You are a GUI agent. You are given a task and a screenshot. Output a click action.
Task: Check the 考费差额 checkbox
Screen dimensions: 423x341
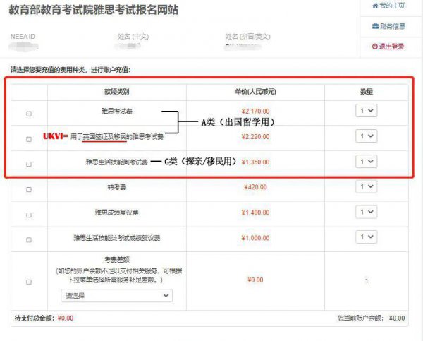point(29,282)
